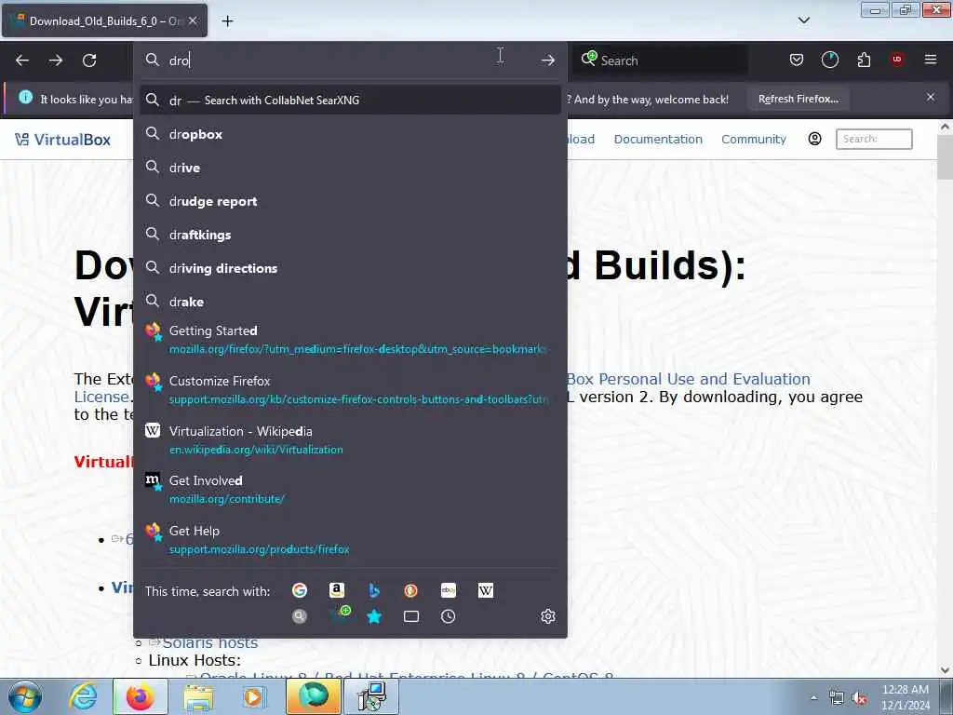Search this time with CollabNet SearXNG engine
The width and height of the screenshot is (953, 715).
(x=299, y=616)
